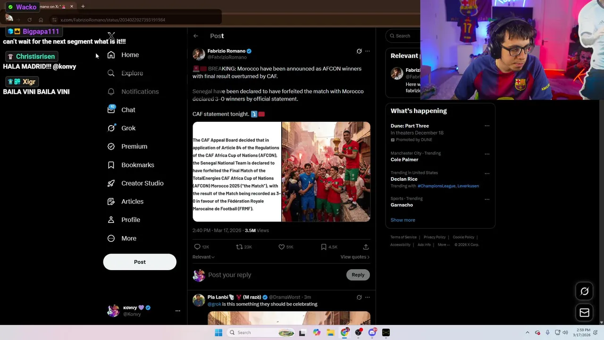This screenshot has width=604, height=340.
Task: Click the Creator Studio rocket icon
Action: pyautogui.click(x=111, y=183)
